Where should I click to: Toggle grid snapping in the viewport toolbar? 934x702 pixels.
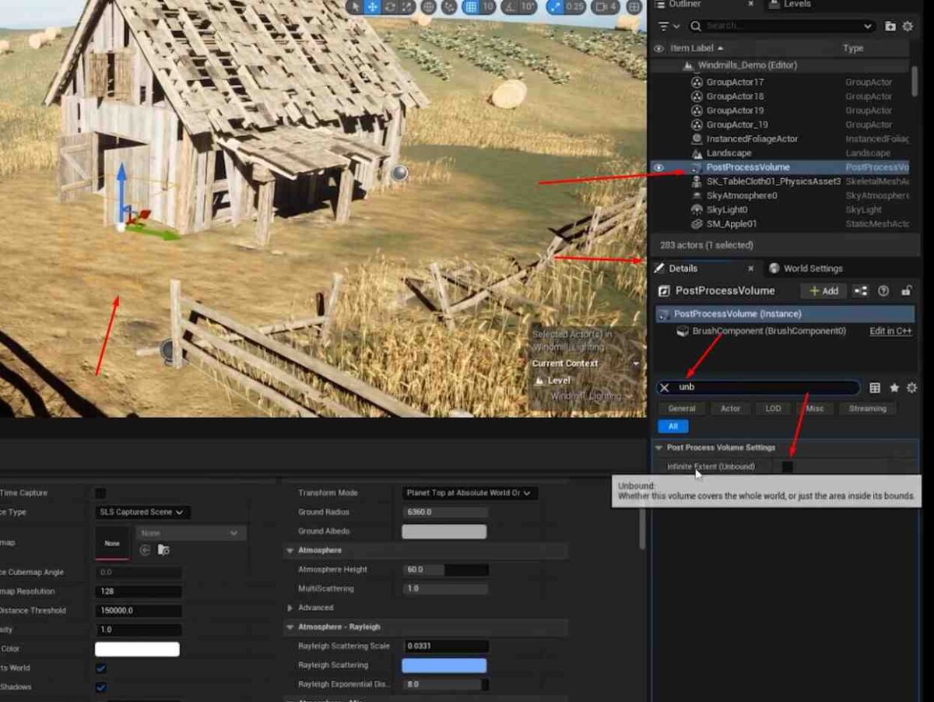tap(473, 9)
